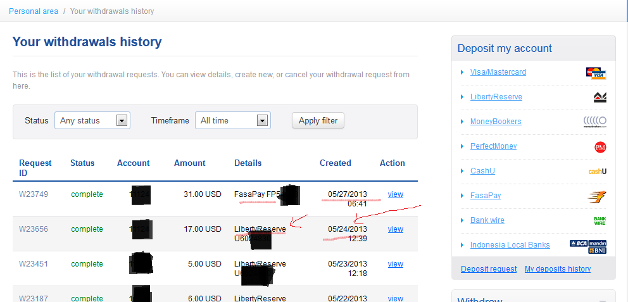Select request ID W23187

pos(34,298)
